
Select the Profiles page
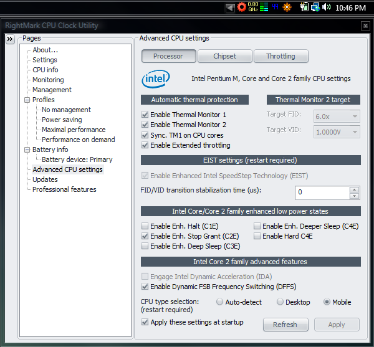44,100
